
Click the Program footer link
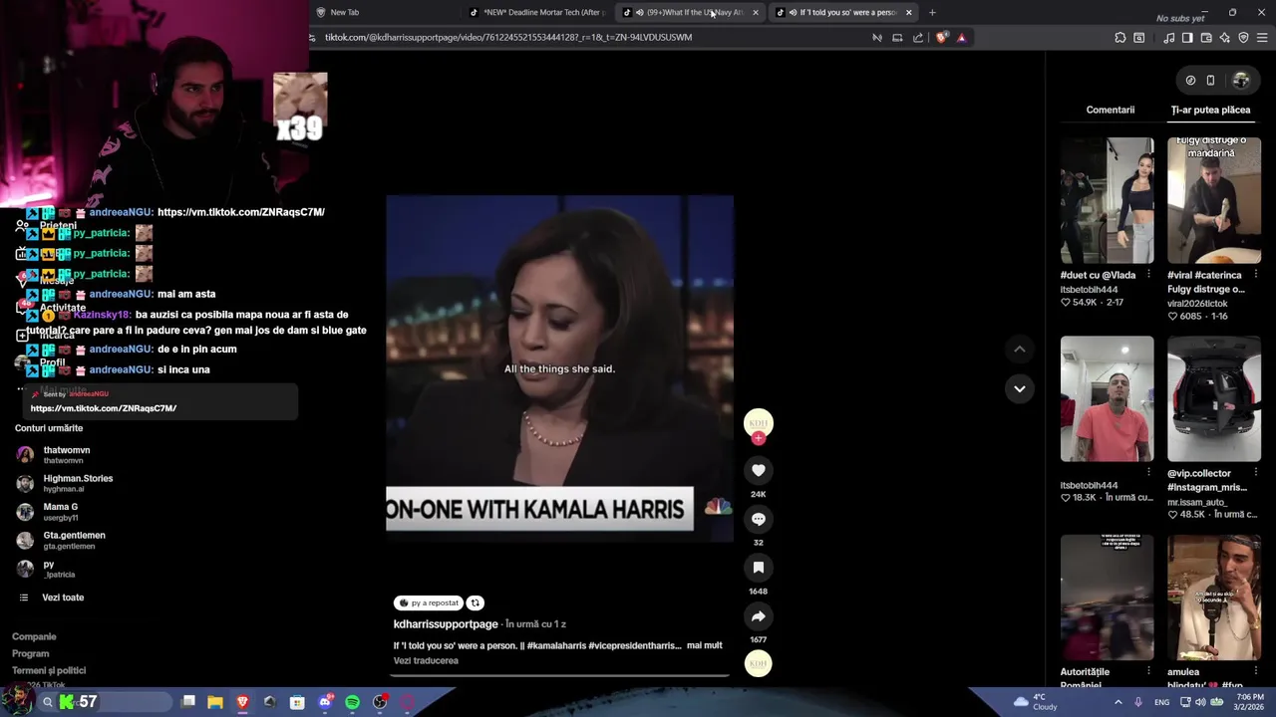(x=30, y=653)
